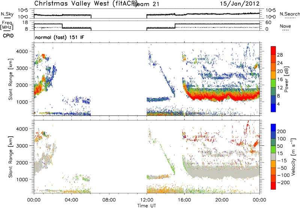This screenshot has width=300, height=208.
Task: Click the title 'Christmas Valley West (fitACF)'
Action: [85, 4]
